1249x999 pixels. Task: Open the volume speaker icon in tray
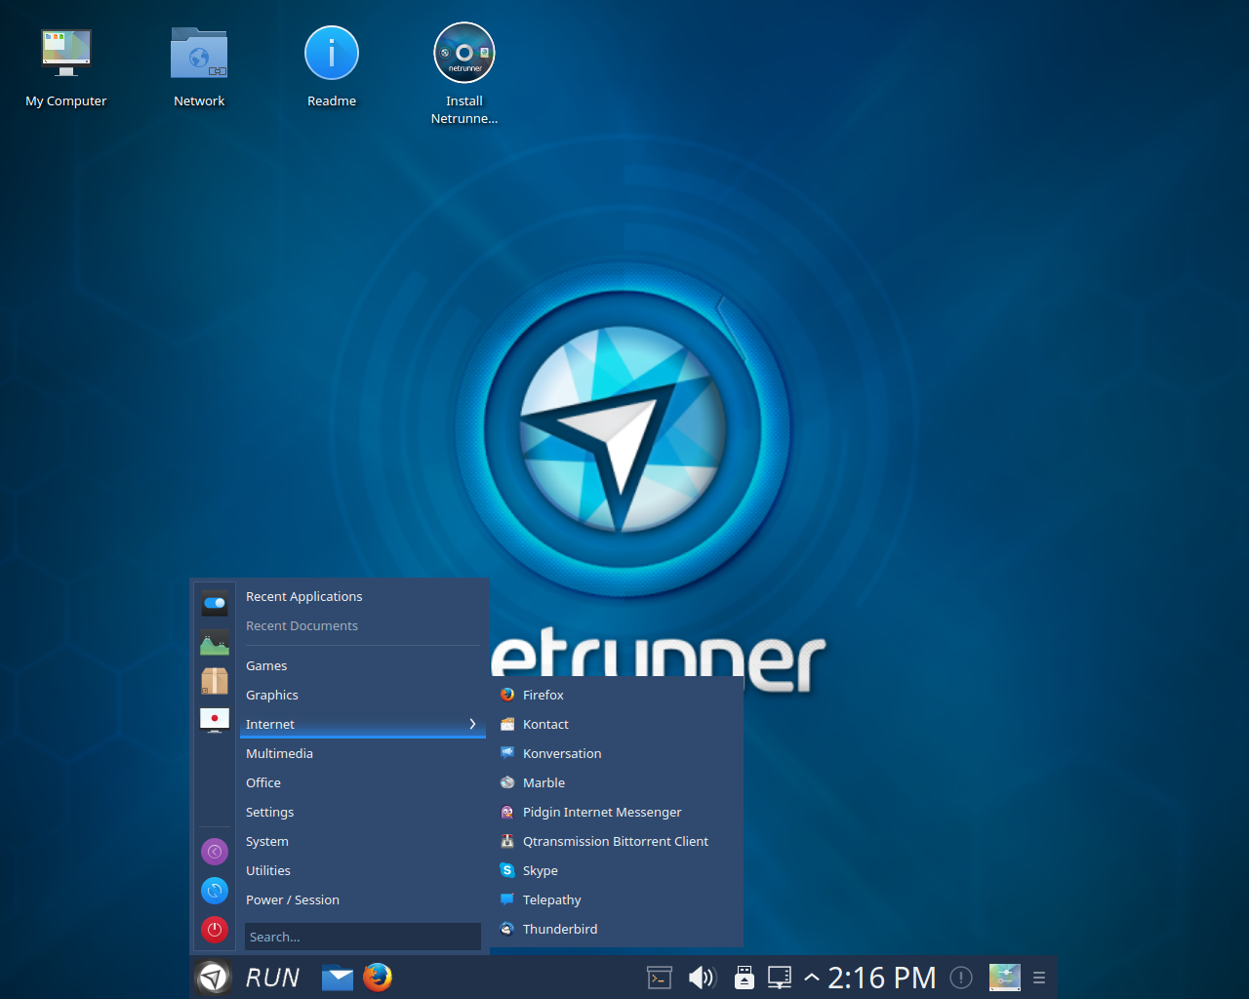click(703, 978)
